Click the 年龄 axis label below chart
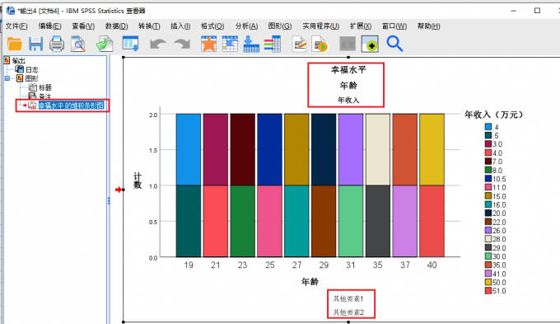 coord(310,281)
